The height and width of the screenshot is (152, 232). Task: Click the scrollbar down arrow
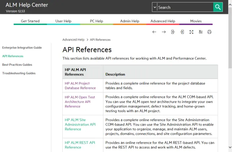point(230,147)
